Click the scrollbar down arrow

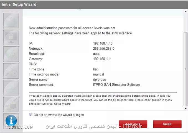tap(186, 109)
